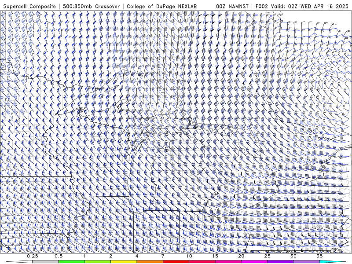Image resolution: width=352 pixels, height=264 pixels.
Task: Click the 15 color scale label
Action: tap(215, 256)
